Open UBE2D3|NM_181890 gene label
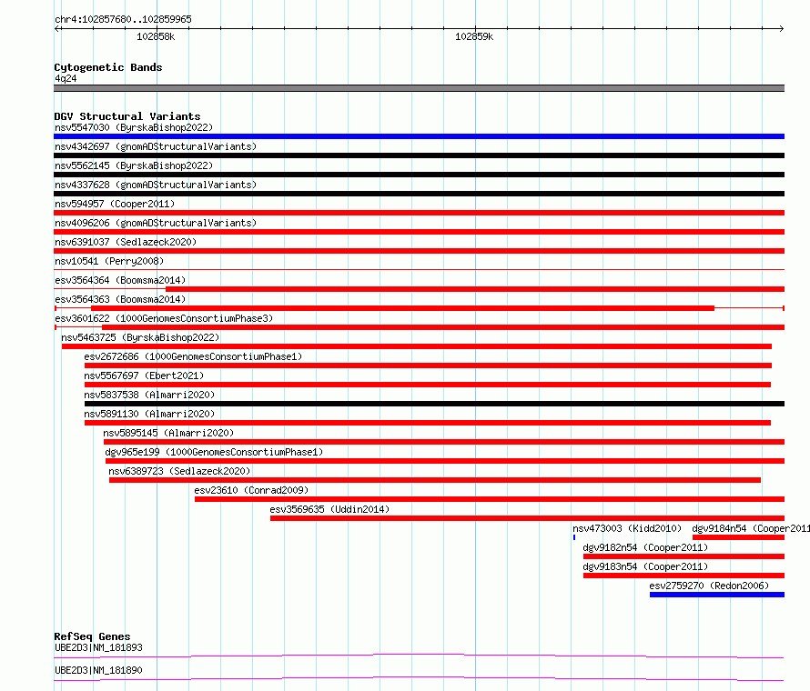810x691 pixels. coord(98,670)
